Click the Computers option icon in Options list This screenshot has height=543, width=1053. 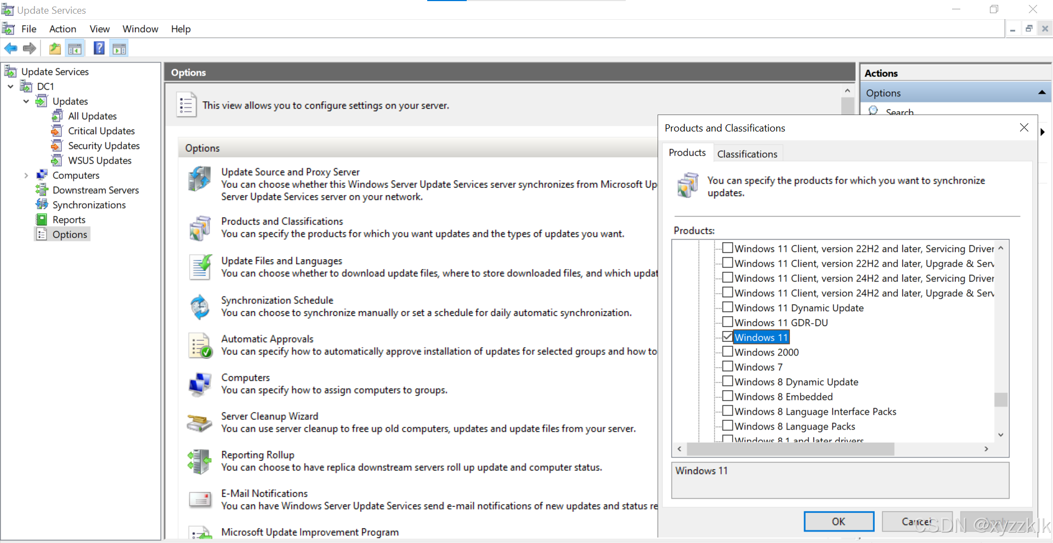pos(200,384)
